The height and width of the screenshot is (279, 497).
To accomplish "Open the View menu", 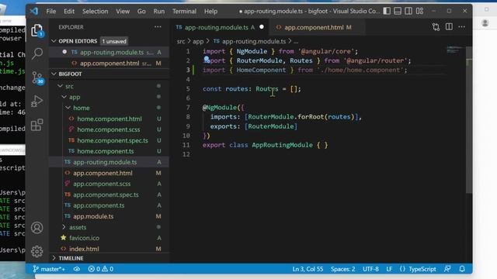I will 123,12.
